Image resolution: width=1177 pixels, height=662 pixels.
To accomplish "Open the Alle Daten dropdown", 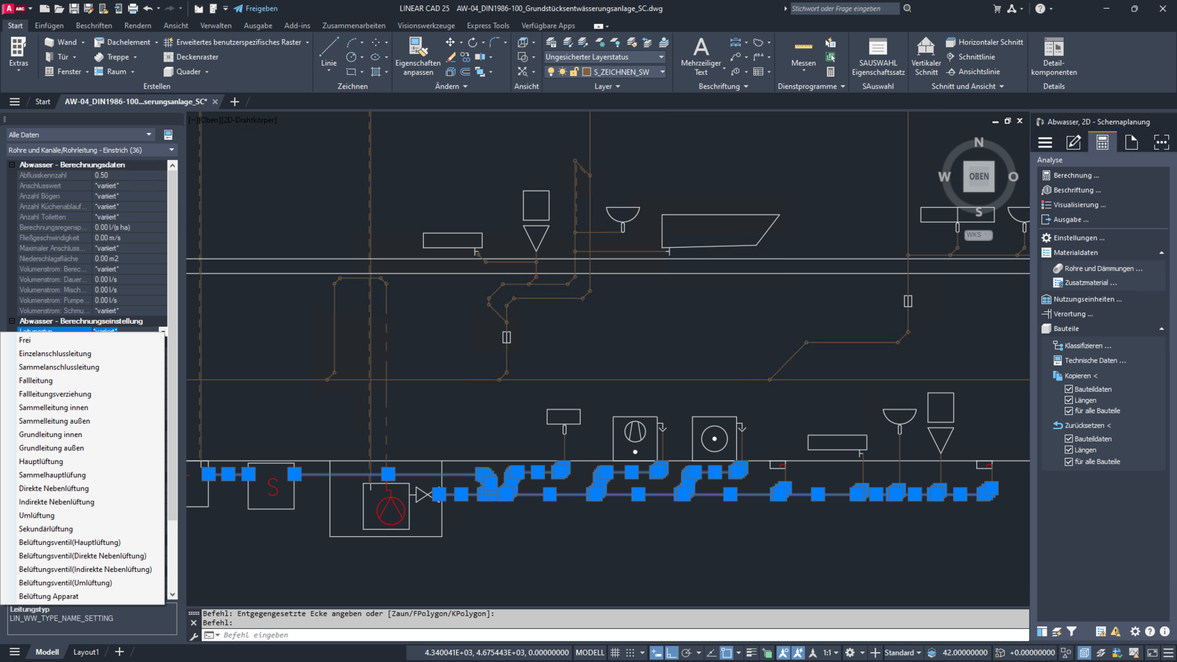I will [80, 134].
